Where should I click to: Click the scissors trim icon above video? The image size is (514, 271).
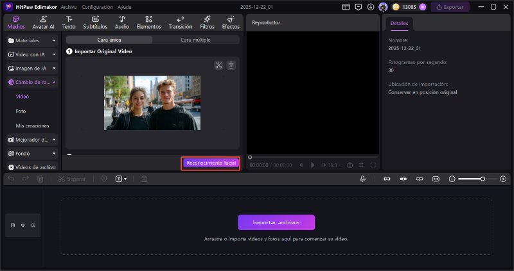(218, 65)
